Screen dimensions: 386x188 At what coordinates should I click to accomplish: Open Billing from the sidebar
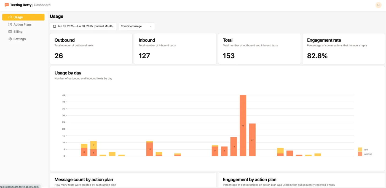click(23, 32)
